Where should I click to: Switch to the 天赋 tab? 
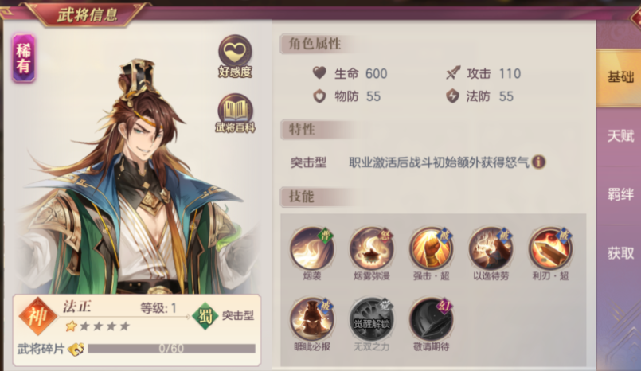619,136
